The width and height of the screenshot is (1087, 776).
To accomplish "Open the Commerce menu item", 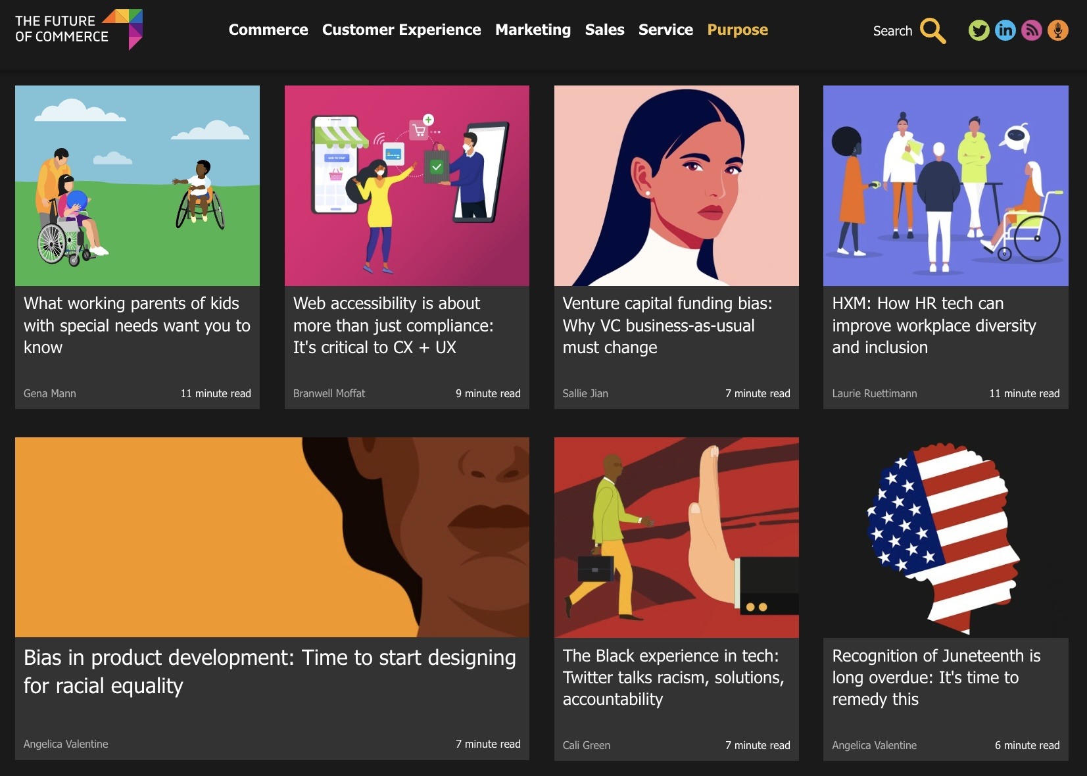I will pyautogui.click(x=268, y=30).
